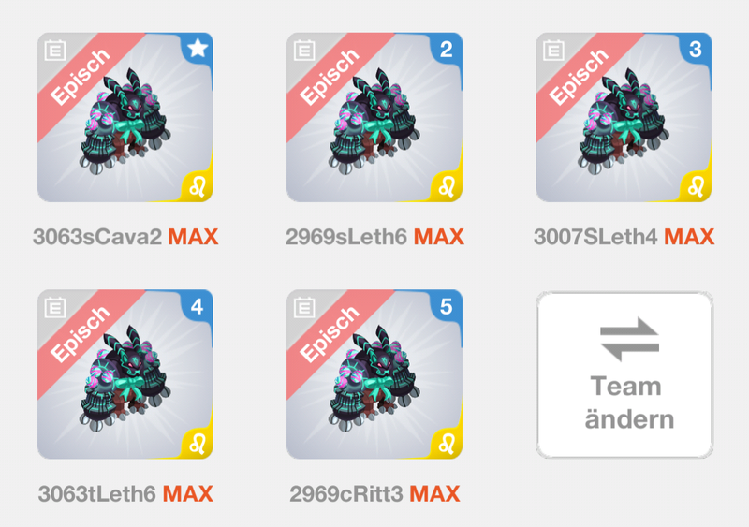Click the Leo zodiac icon on 3007SLeth4

click(x=696, y=186)
